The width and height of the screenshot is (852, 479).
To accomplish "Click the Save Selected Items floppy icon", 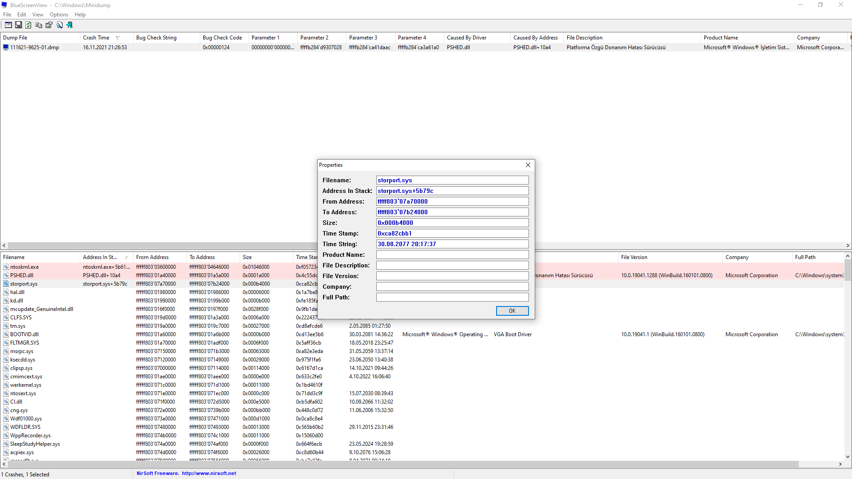I will pyautogui.click(x=18, y=25).
